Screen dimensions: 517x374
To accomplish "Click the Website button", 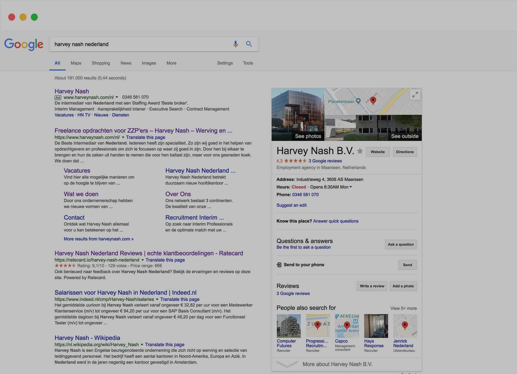I will 378,152.
